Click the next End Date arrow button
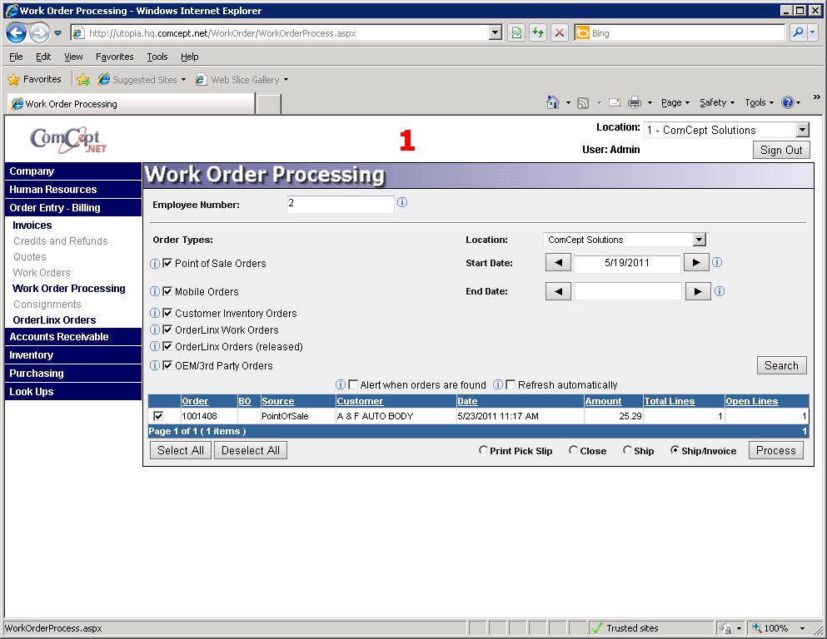The height and width of the screenshot is (639, 827). [696, 292]
